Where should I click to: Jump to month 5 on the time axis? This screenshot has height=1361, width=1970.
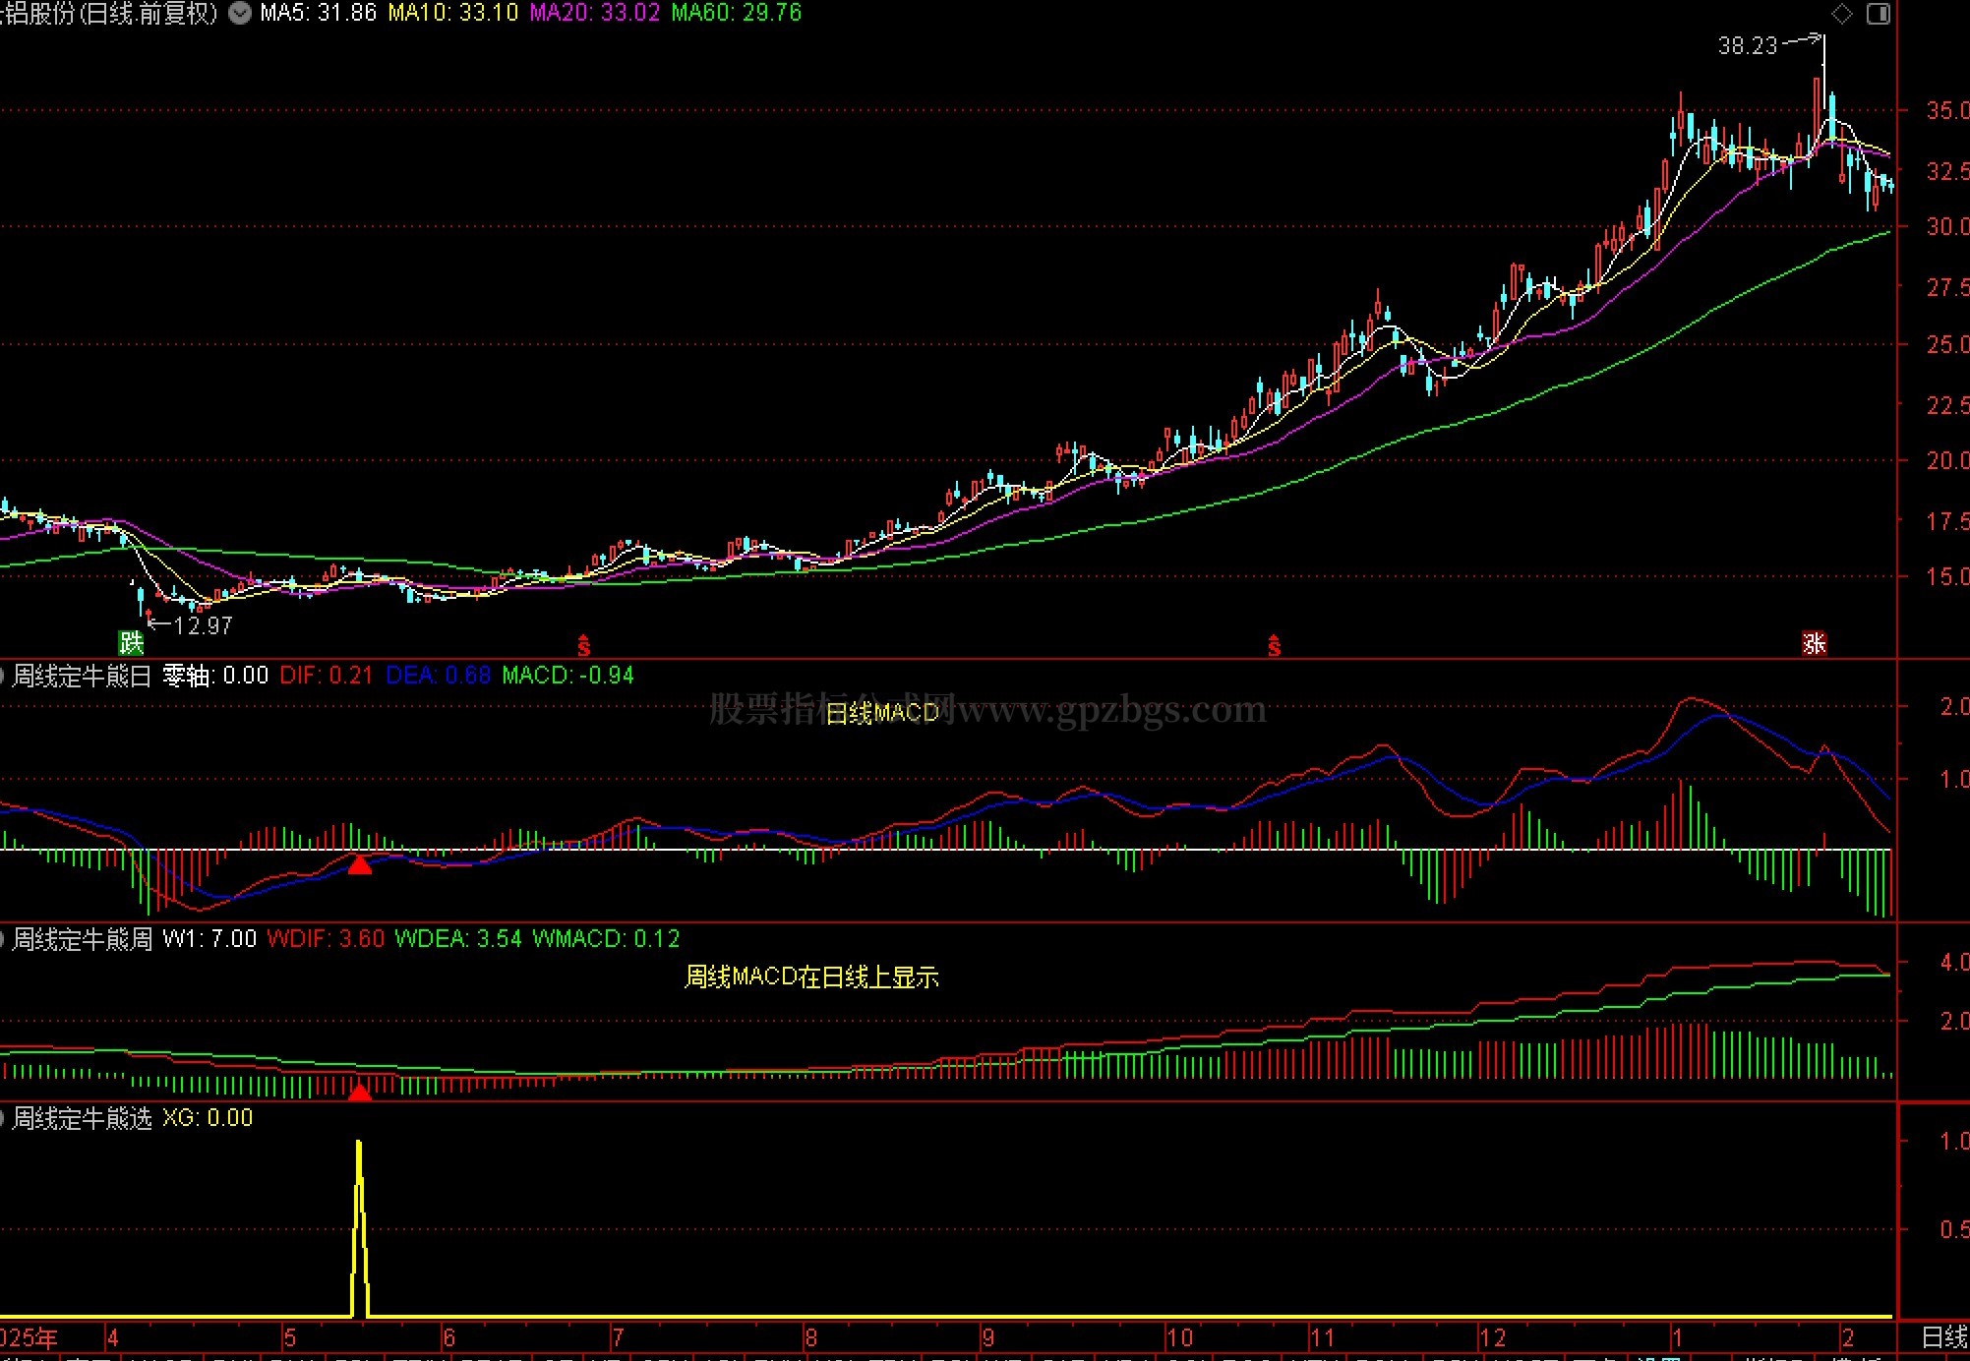click(289, 1338)
